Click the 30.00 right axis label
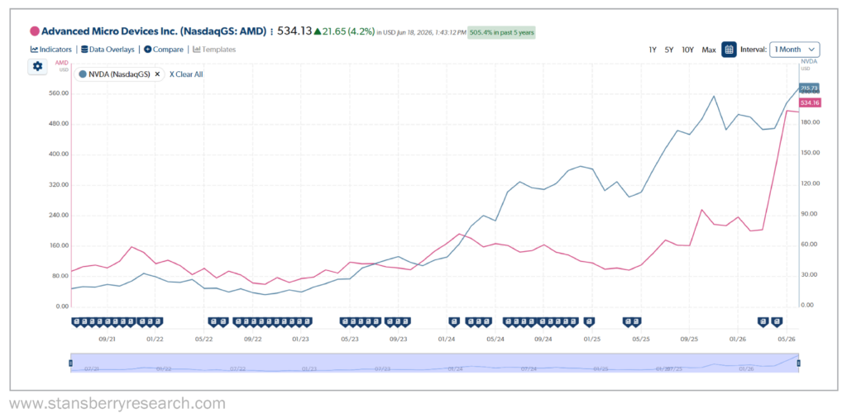 811,275
